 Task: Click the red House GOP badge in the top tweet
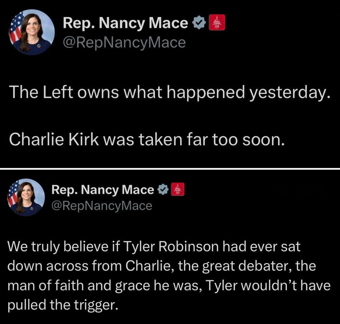217,22
